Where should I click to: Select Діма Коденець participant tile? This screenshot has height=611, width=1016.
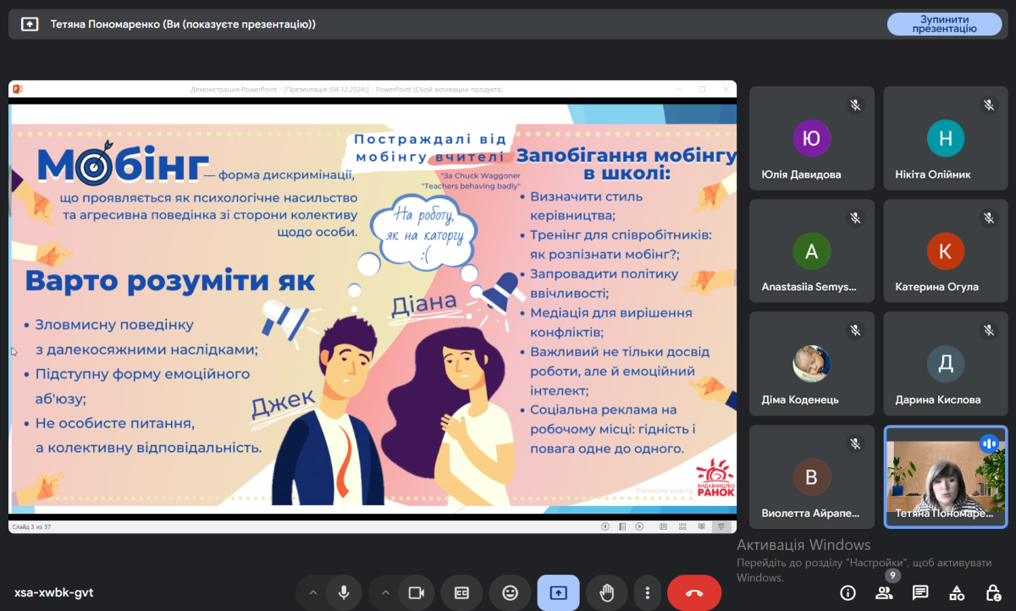[812, 364]
